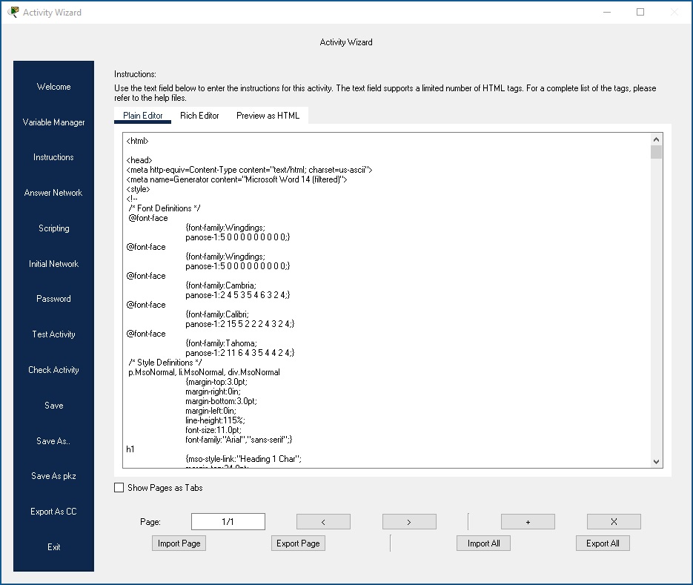Click the <head> line in the editor
The width and height of the screenshot is (693, 585).
tap(139, 160)
